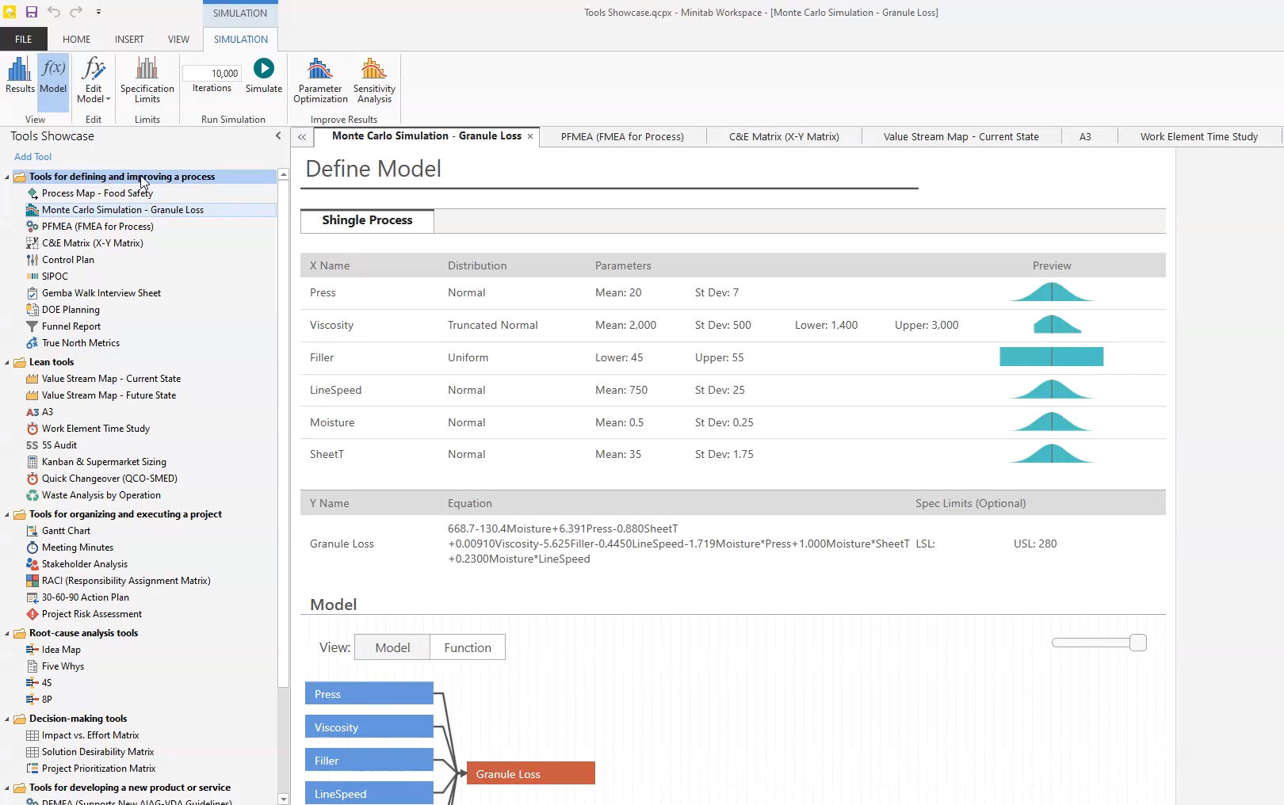
Task: Click the LineSpeed input node
Action: (x=369, y=793)
